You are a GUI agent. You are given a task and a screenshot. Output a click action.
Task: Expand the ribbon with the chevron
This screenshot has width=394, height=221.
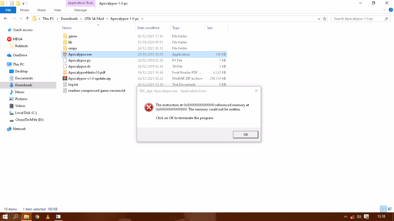click(384, 10)
